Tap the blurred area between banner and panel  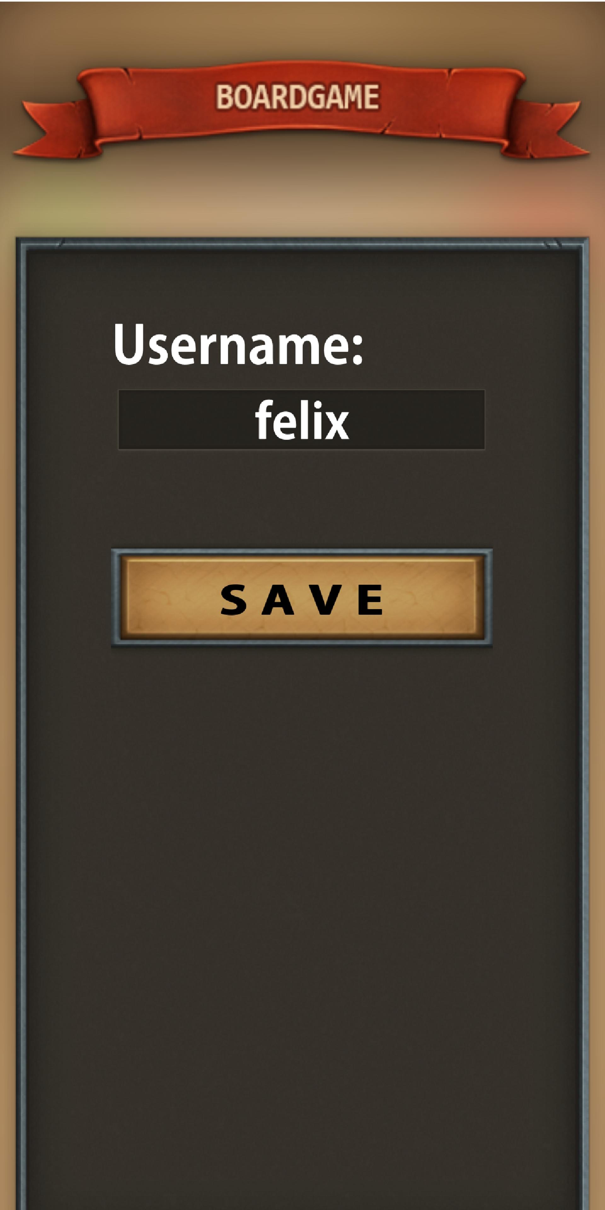click(x=302, y=197)
